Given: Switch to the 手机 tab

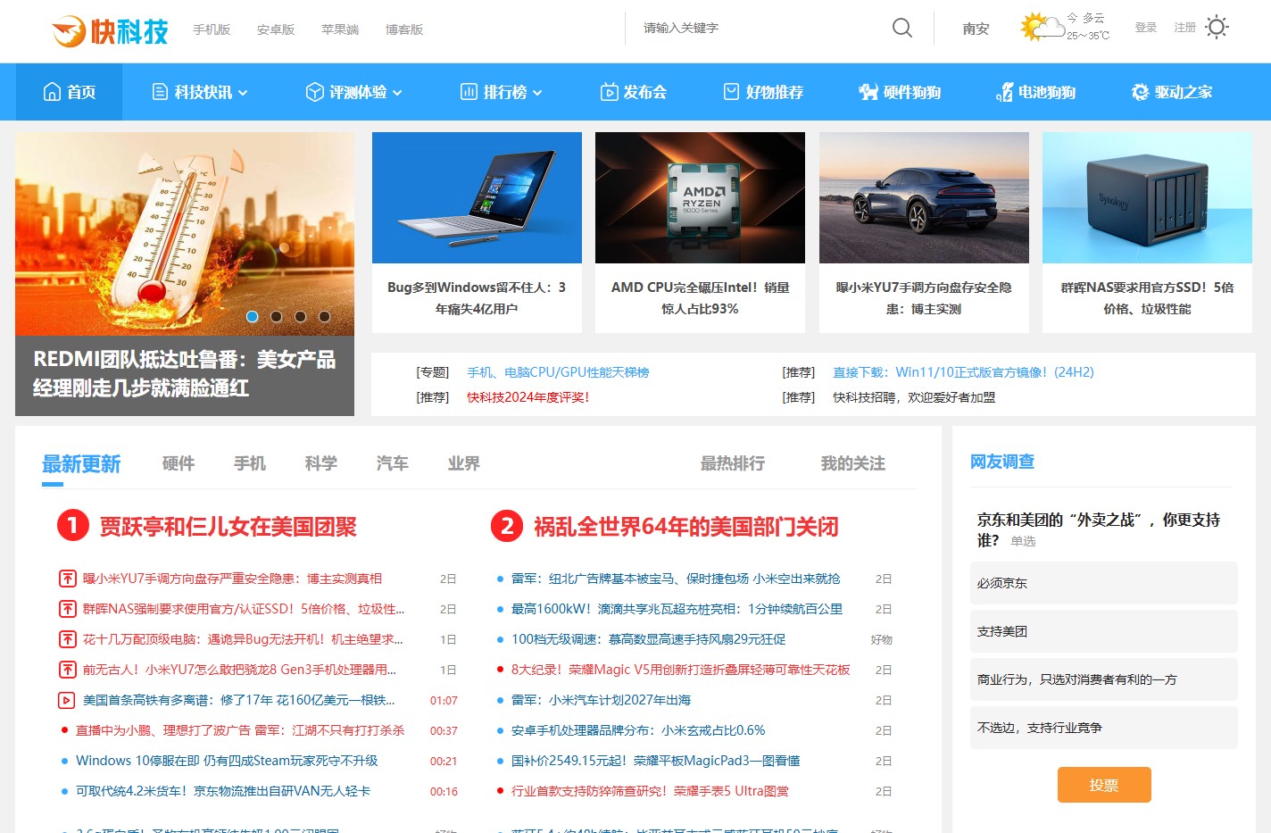Looking at the screenshot, I should 250,463.
